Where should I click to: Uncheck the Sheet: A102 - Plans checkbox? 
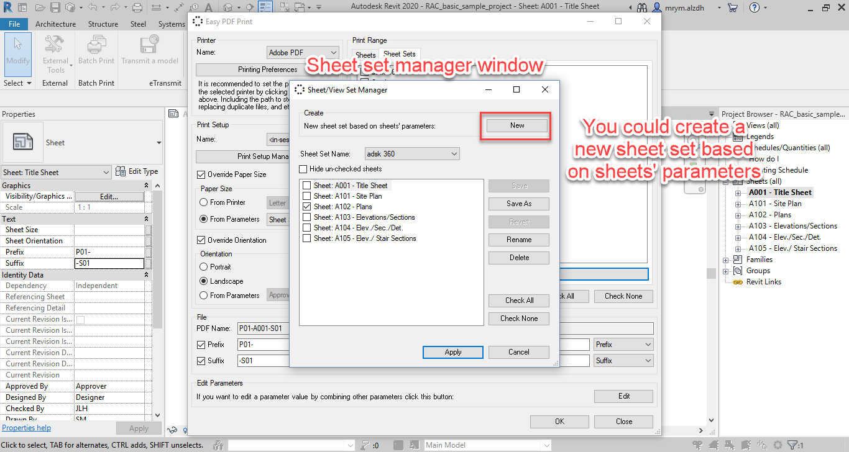(x=307, y=207)
